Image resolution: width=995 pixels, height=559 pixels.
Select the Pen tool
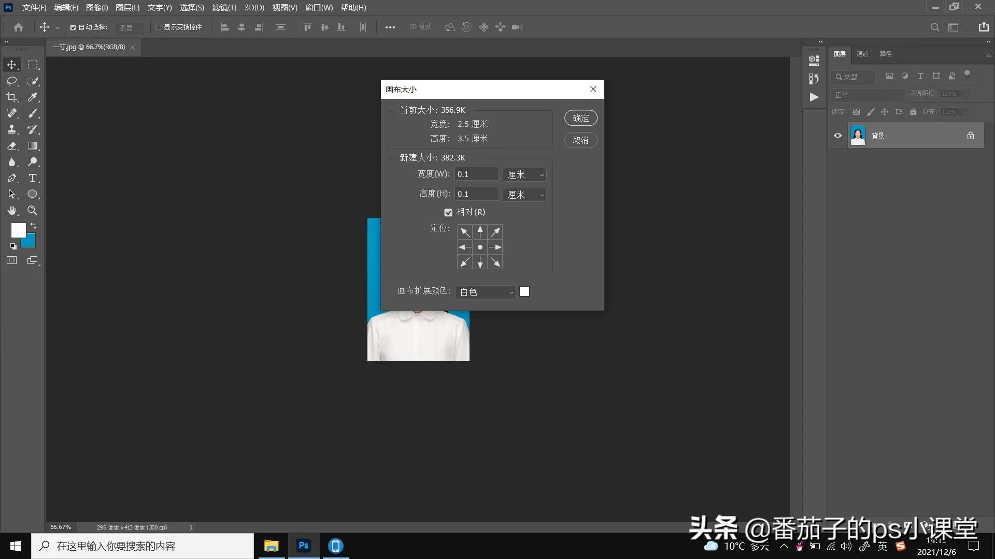pyautogui.click(x=11, y=178)
